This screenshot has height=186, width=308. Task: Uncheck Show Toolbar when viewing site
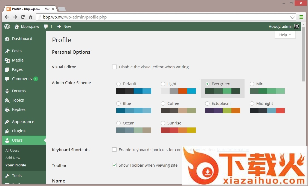pyautogui.click(x=114, y=165)
